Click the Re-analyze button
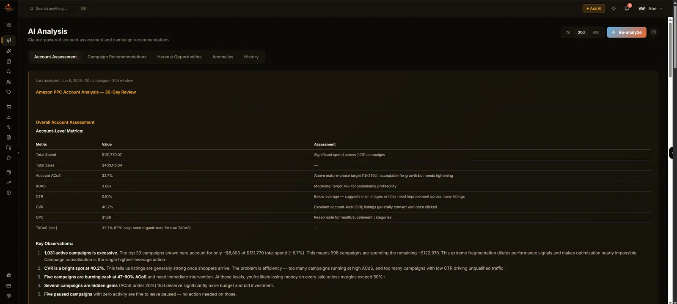Viewport: 677px width, 304px height. [626, 32]
